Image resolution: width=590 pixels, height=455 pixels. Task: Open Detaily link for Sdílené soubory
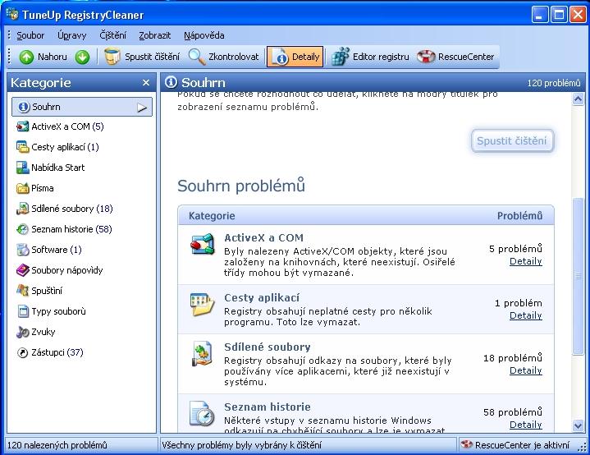[526, 370]
